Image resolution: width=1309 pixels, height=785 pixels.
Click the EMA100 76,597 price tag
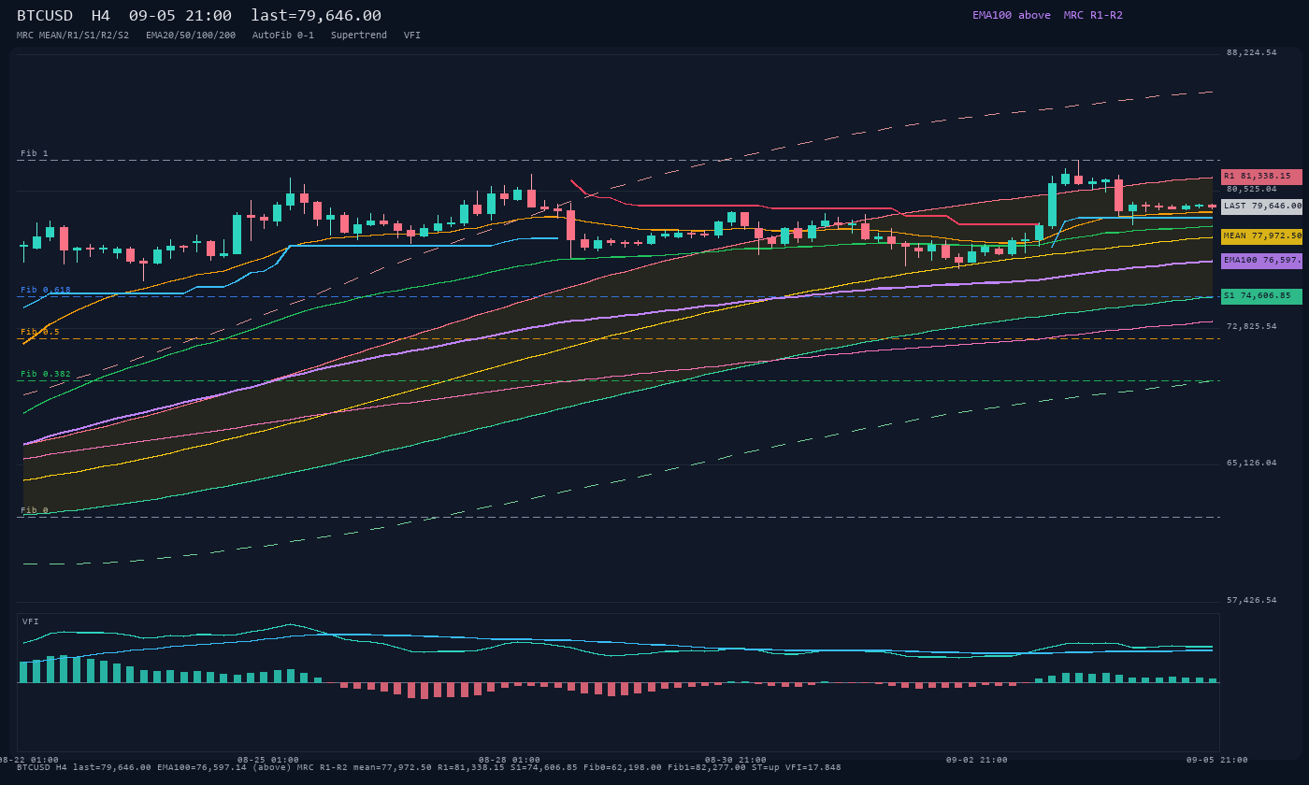pos(1261,261)
